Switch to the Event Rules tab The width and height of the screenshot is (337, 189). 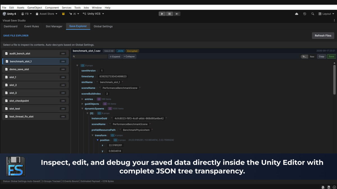coord(31,26)
